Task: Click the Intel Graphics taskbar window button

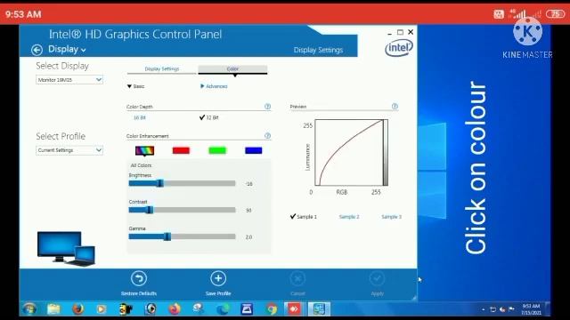Action: [x=319, y=309]
